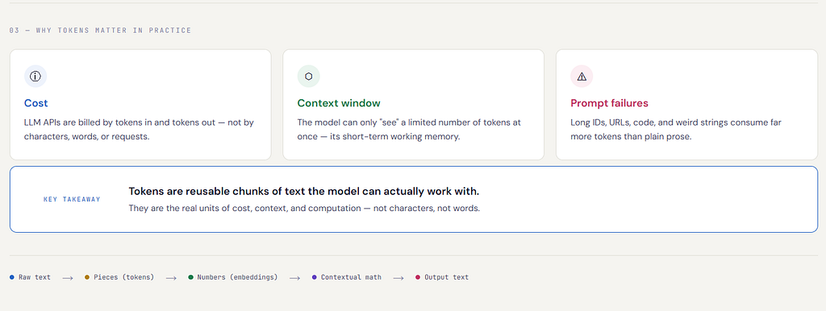Select the Context window heading
The width and height of the screenshot is (826, 311).
339,103
